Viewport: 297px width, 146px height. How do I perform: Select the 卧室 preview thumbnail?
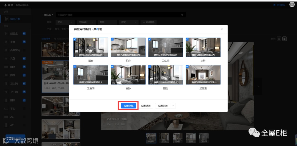pyautogui.click(x=177, y=138)
